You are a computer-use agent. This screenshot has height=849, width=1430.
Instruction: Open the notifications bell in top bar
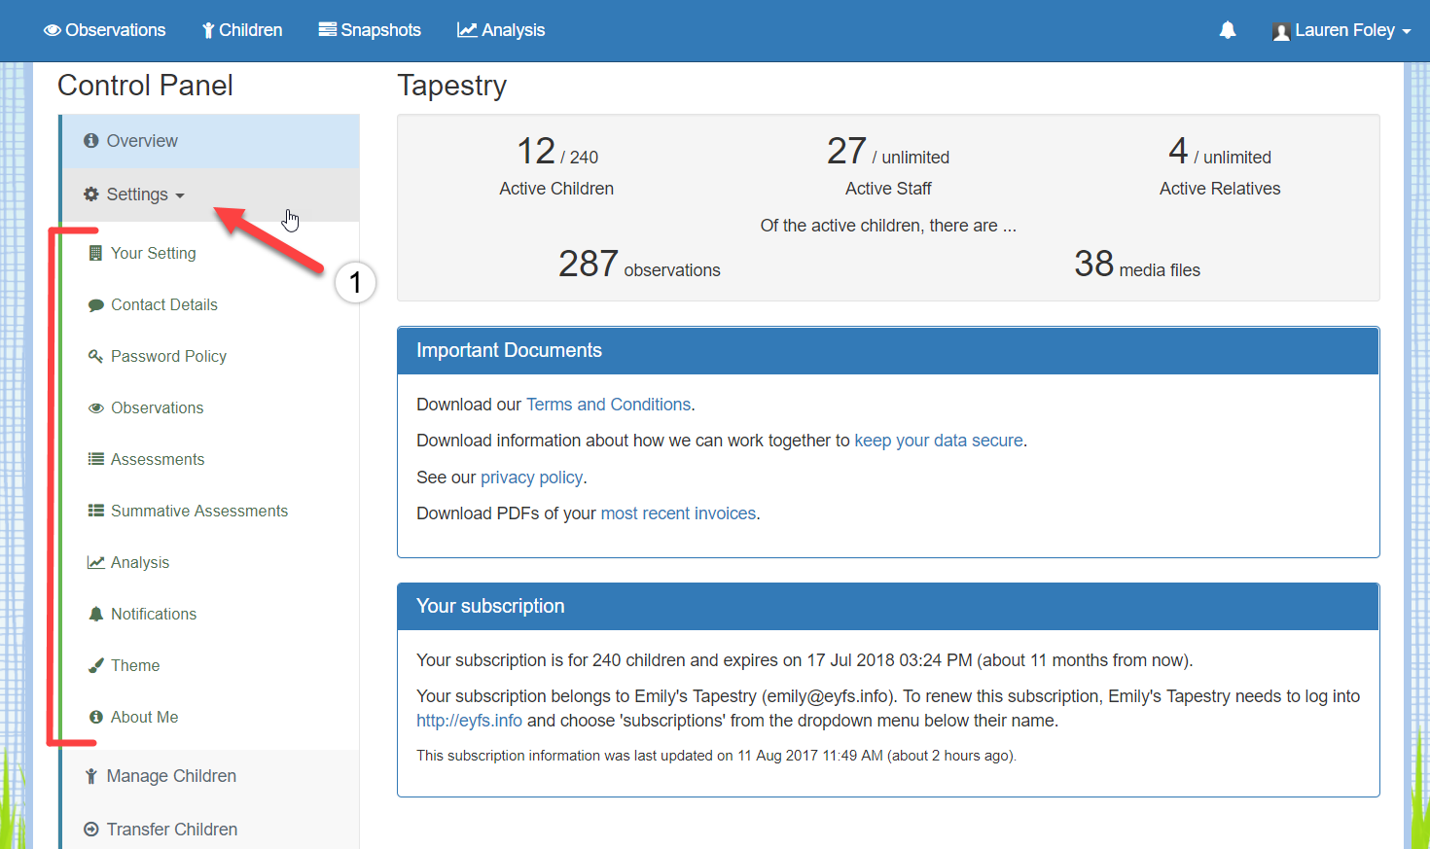click(x=1228, y=30)
